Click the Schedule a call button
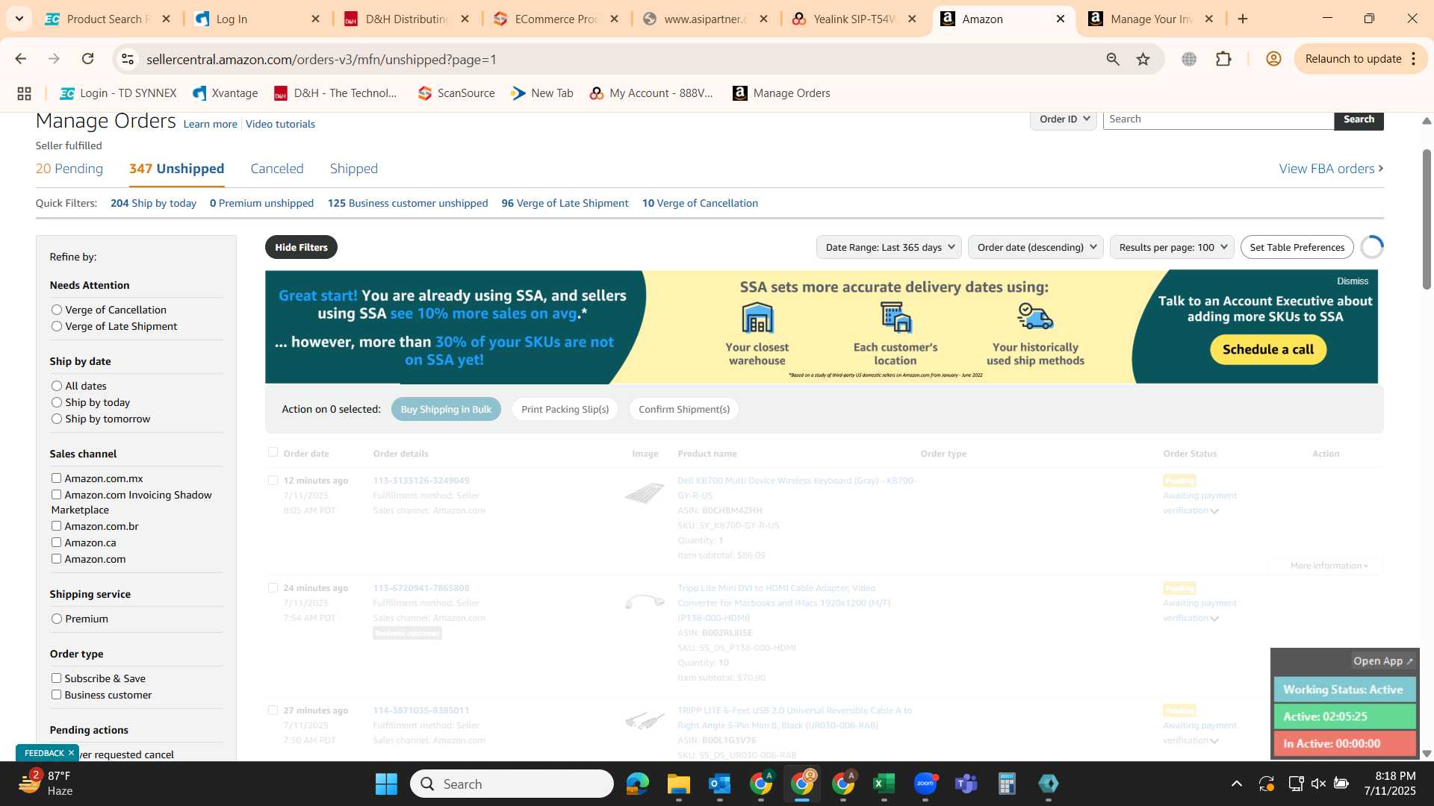1434x806 pixels. pyautogui.click(x=1267, y=349)
